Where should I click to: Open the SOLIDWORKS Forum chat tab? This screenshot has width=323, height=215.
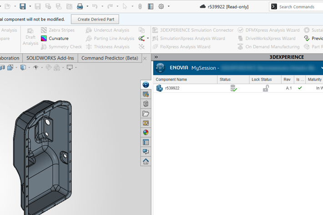click(x=146, y=152)
